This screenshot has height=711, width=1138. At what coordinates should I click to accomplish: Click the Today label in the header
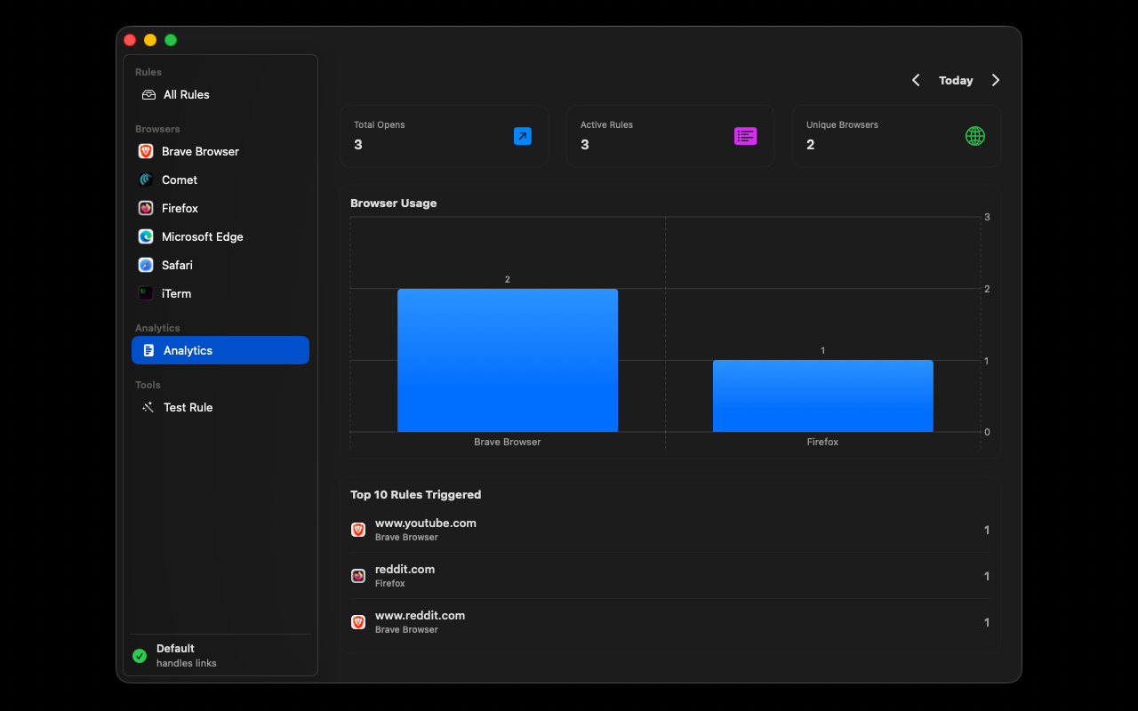click(x=956, y=80)
